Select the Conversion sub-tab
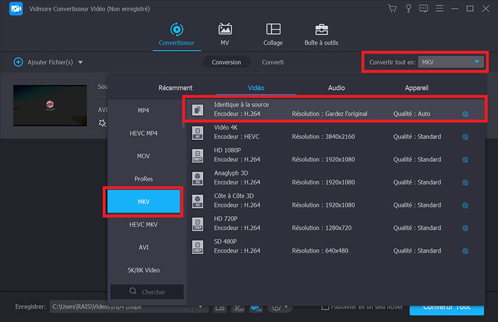The image size is (498, 322). (227, 62)
